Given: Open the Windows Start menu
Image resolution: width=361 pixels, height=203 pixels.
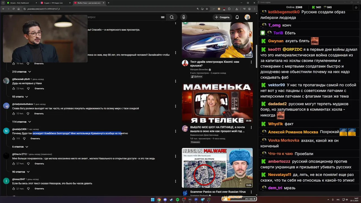Looking at the screenshot, I should (x=153, y=200).
